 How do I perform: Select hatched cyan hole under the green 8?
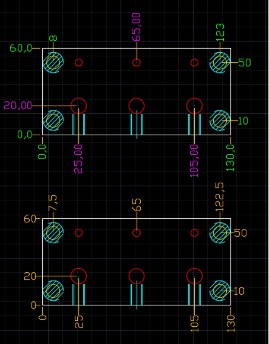(x=53, y=62)
